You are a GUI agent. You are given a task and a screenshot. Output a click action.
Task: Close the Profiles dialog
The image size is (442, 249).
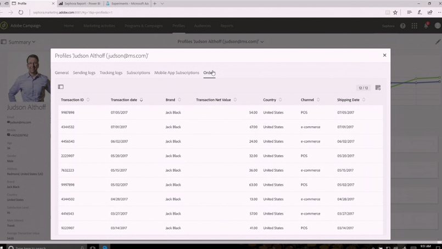[x=384, y=55]
